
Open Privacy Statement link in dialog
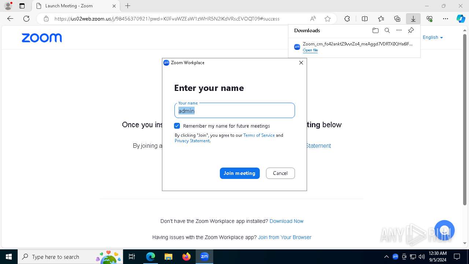tap(192, 141)
